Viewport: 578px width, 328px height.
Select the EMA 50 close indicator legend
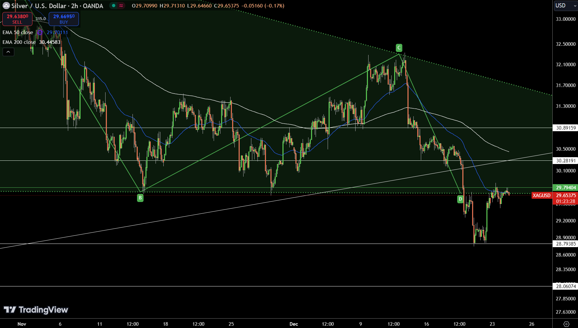[18, 32]
